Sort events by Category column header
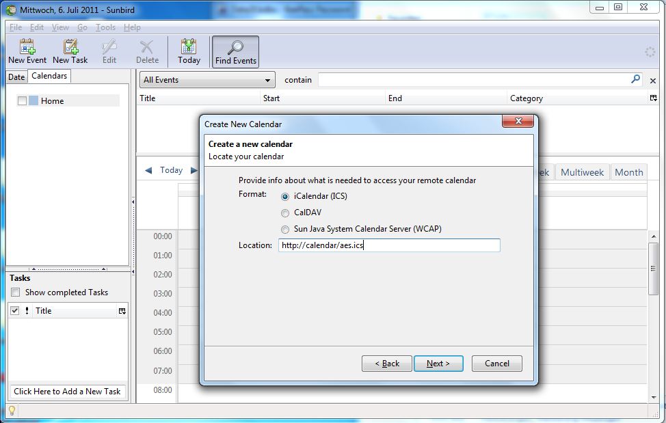 tap(578, 98)
